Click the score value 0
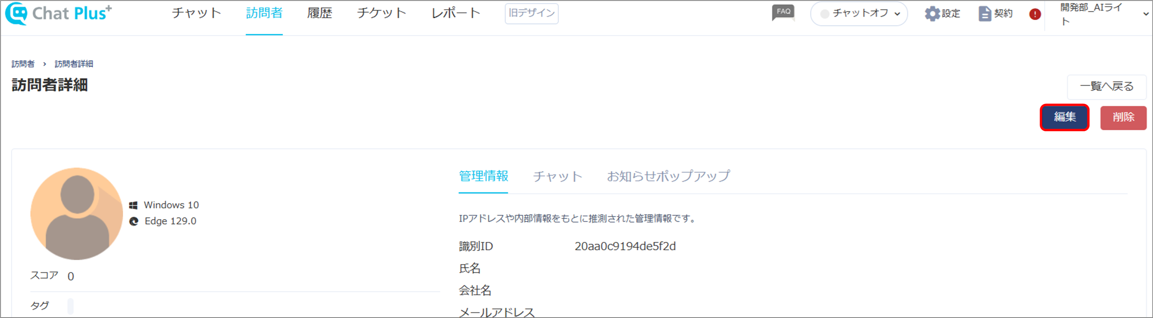 tap(71, 277)
